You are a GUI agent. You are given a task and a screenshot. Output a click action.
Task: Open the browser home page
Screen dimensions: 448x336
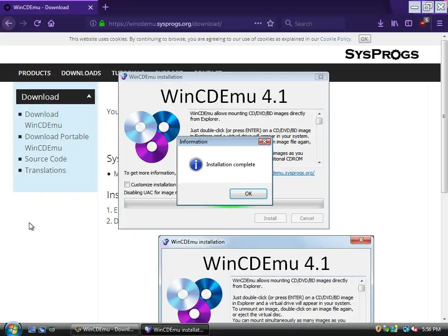51,24
